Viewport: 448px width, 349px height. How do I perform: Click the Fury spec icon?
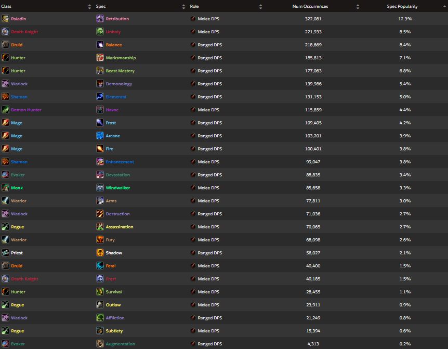click(100, 240)
